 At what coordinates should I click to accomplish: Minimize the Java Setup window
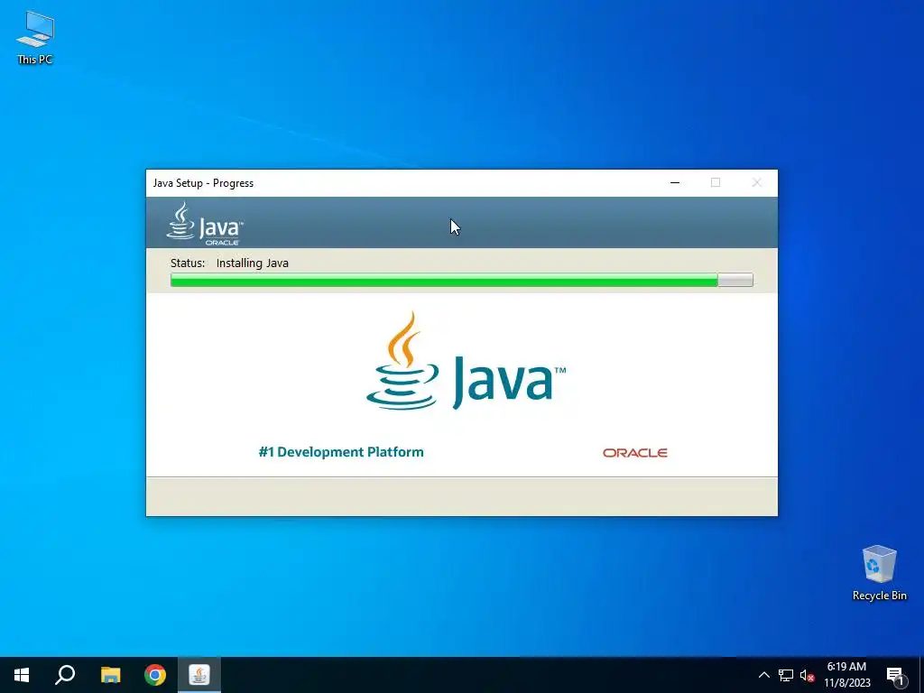(675, 182)
